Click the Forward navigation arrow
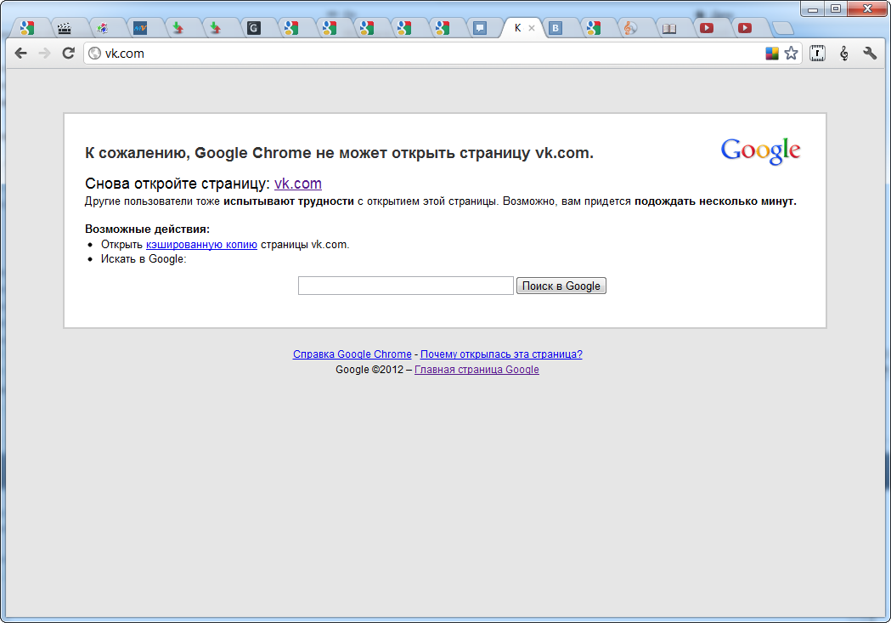 pos(44,53)
